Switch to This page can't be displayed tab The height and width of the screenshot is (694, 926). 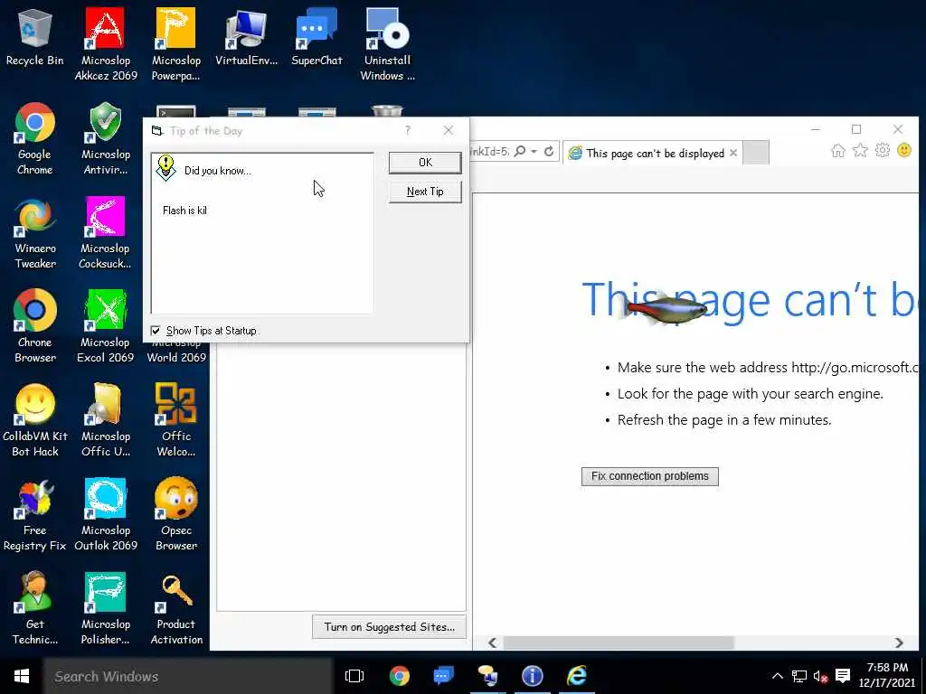[x=652, y=154]
